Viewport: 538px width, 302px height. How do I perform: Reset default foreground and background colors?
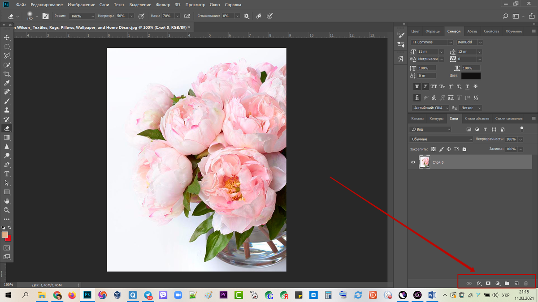4,228
